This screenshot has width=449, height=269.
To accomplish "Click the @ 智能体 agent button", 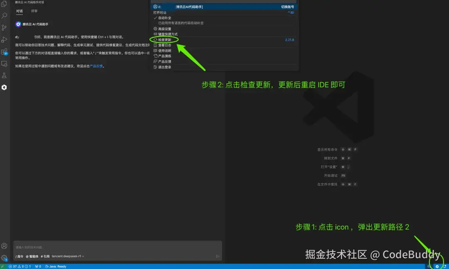I will [x=32, y=257].
